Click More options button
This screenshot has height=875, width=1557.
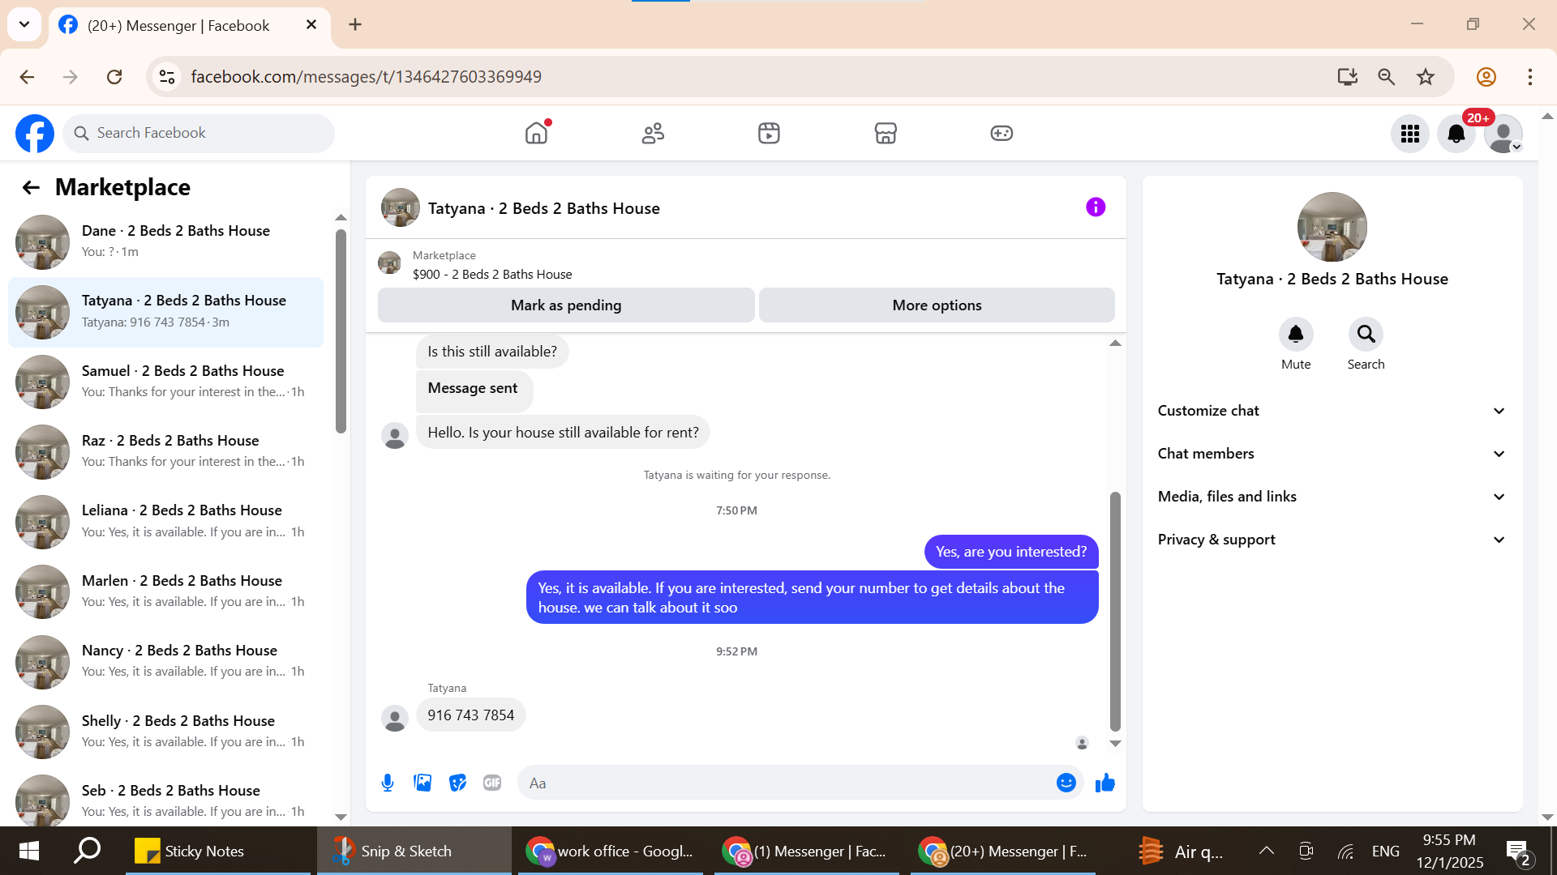(937, 305)
